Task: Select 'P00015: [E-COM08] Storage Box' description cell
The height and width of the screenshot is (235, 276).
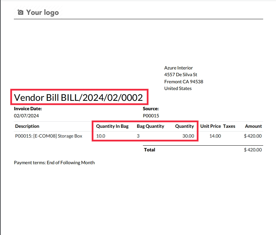Action: click(x=49, y=136)
